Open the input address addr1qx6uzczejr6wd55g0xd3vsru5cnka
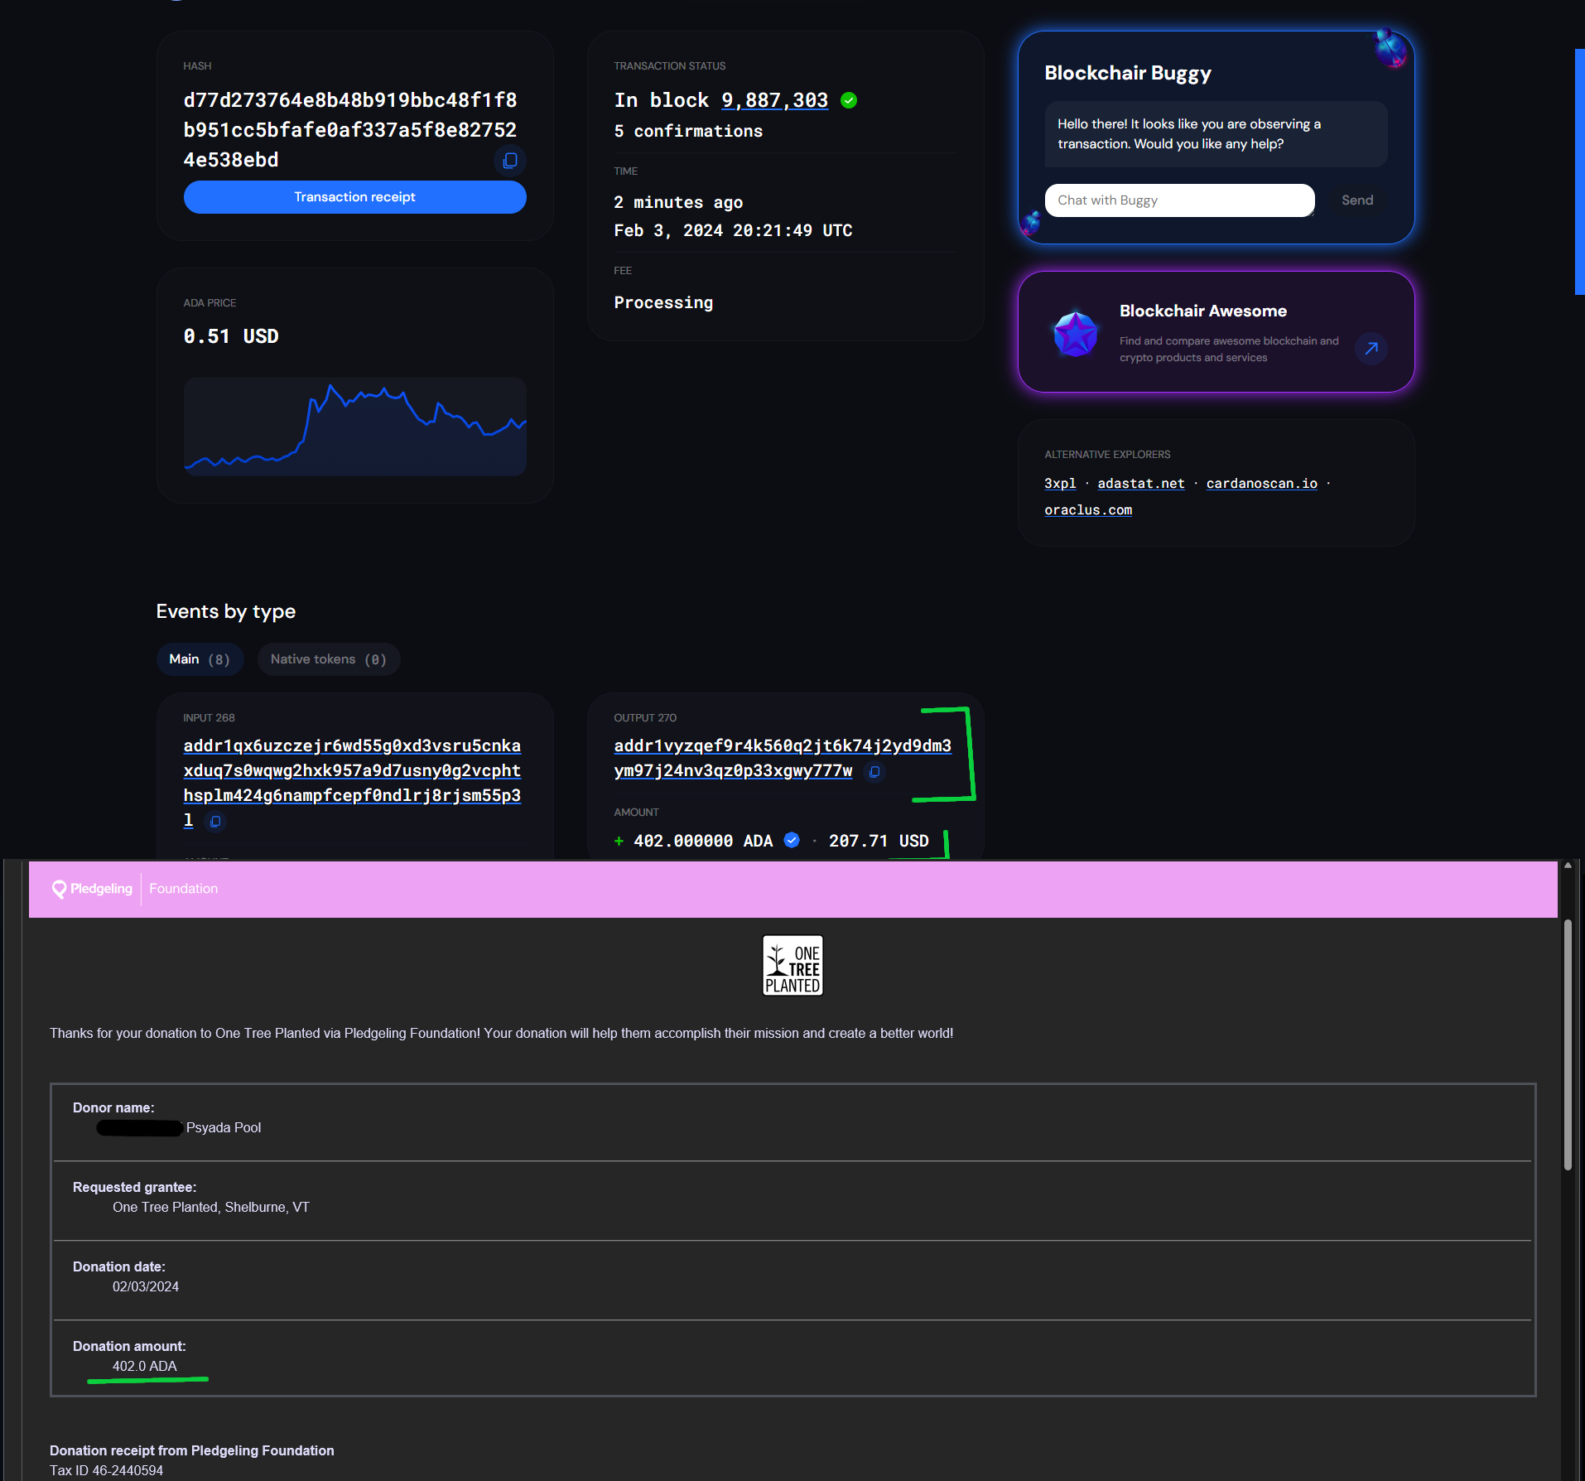 click(x=352, y=783)
